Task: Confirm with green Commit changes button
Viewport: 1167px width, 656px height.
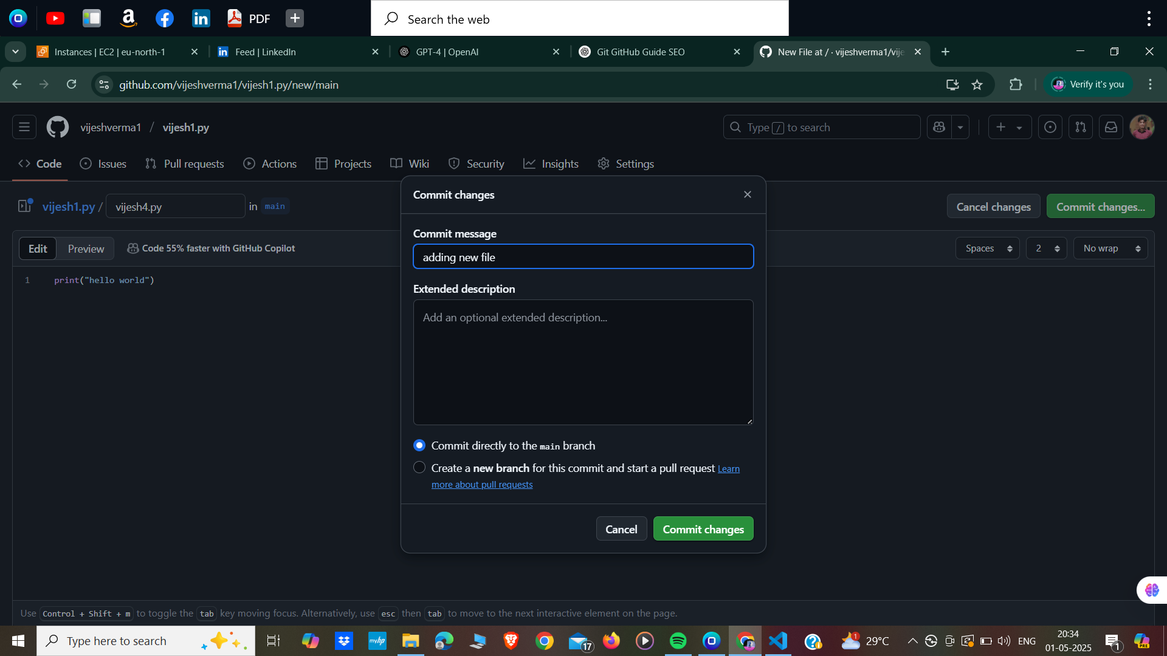Action: pyautogui.click(x=703, y=529)
